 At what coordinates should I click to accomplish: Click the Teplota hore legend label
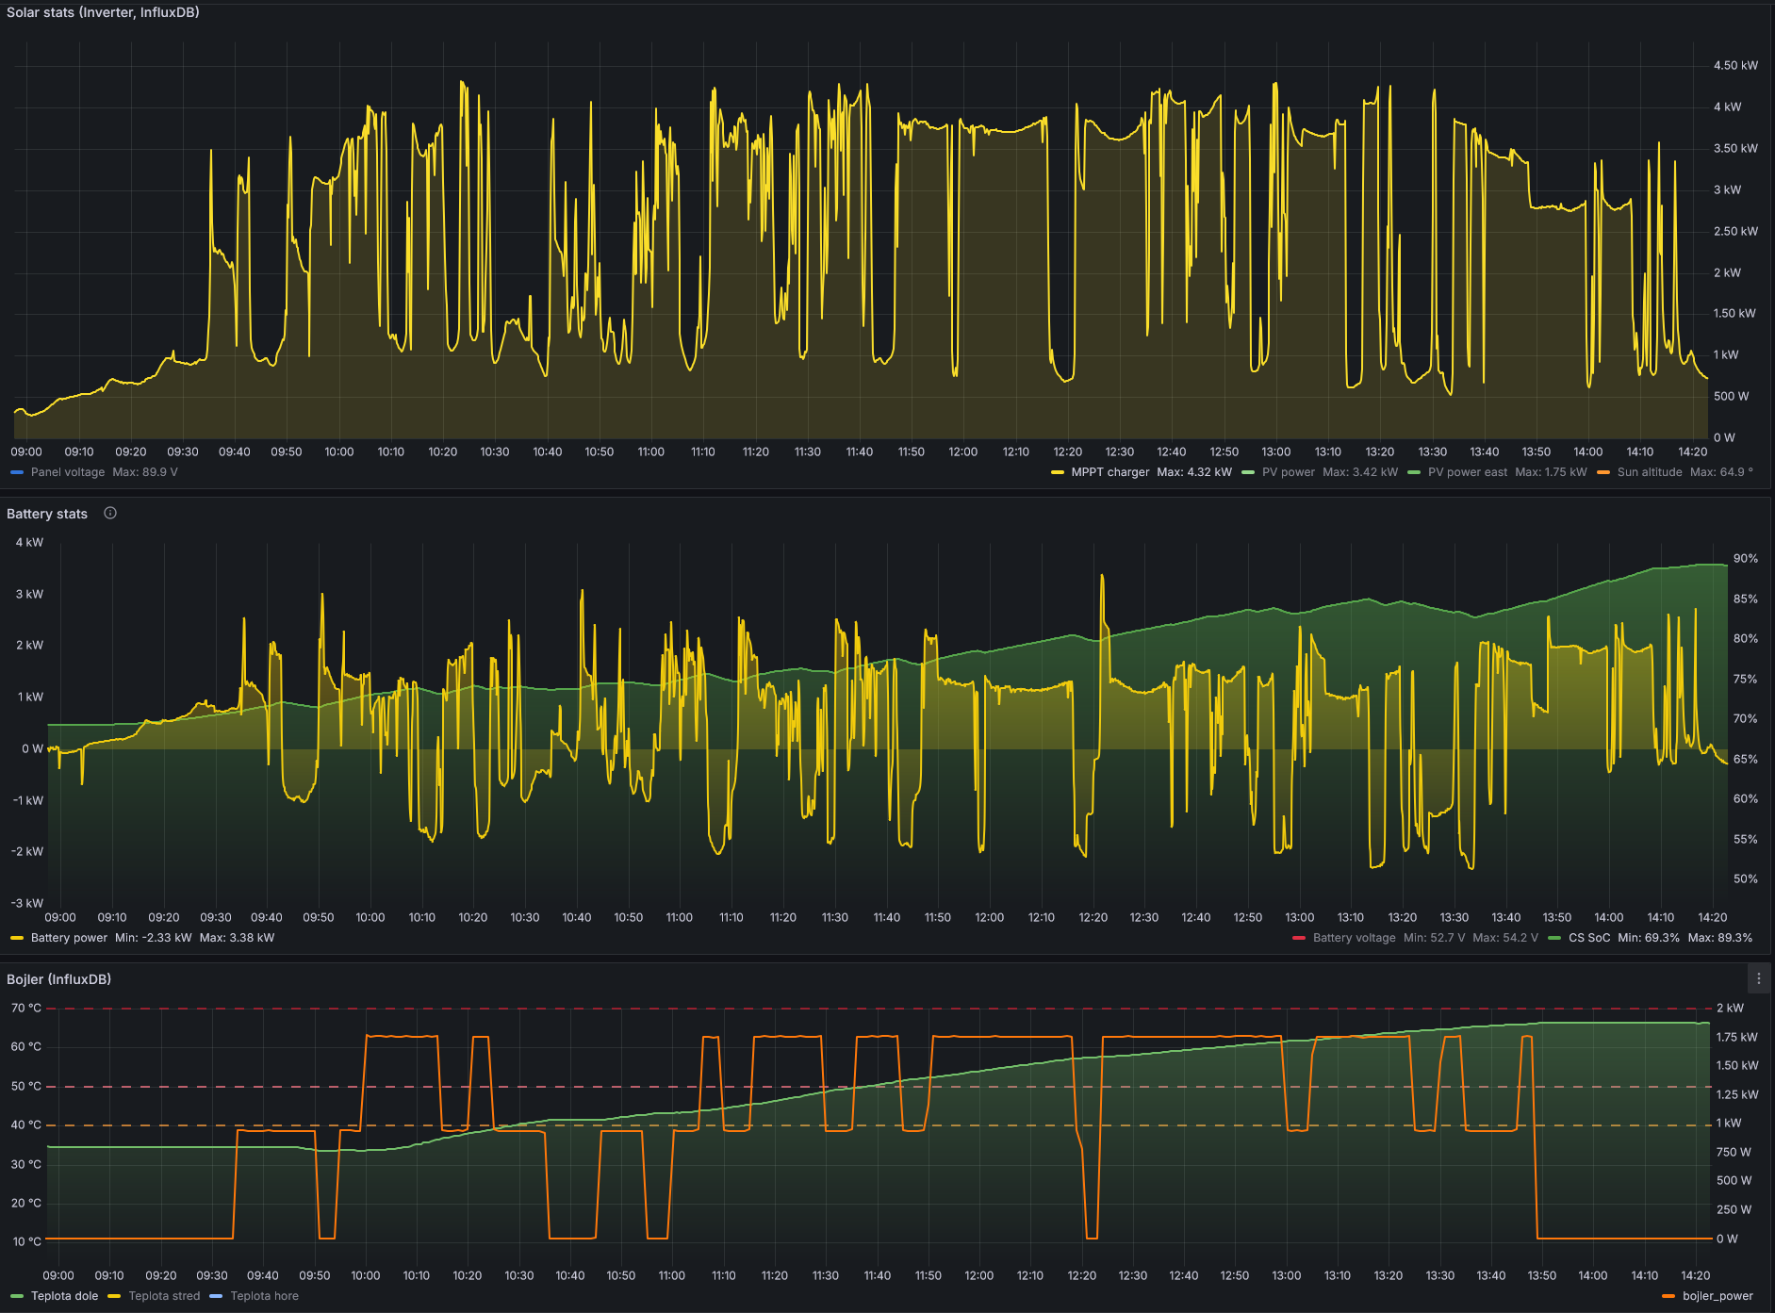point(264,1296)
